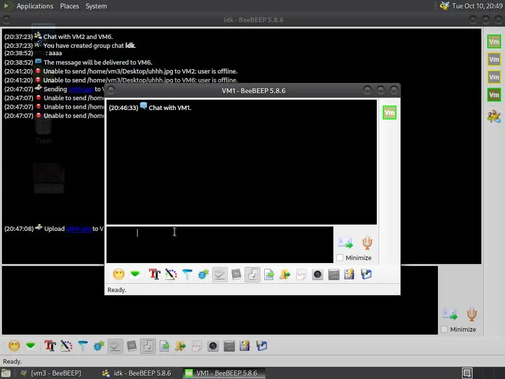Switch to idk - BeeBEEP taskbar entry
Viewport: 505px width, 379px height.
point(137,373)
